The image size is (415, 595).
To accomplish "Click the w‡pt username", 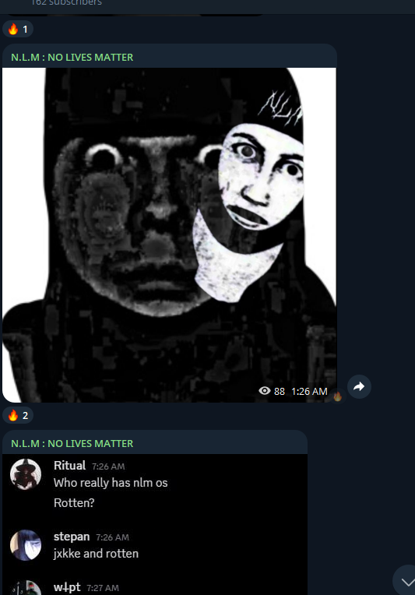I will point(67,587).
